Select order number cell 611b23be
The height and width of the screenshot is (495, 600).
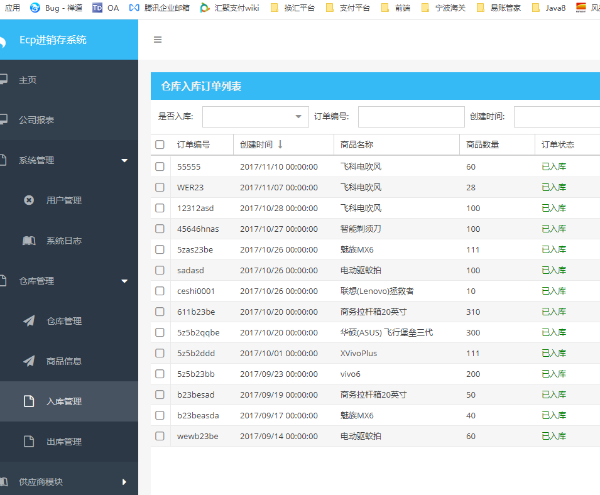click(196, 312)
